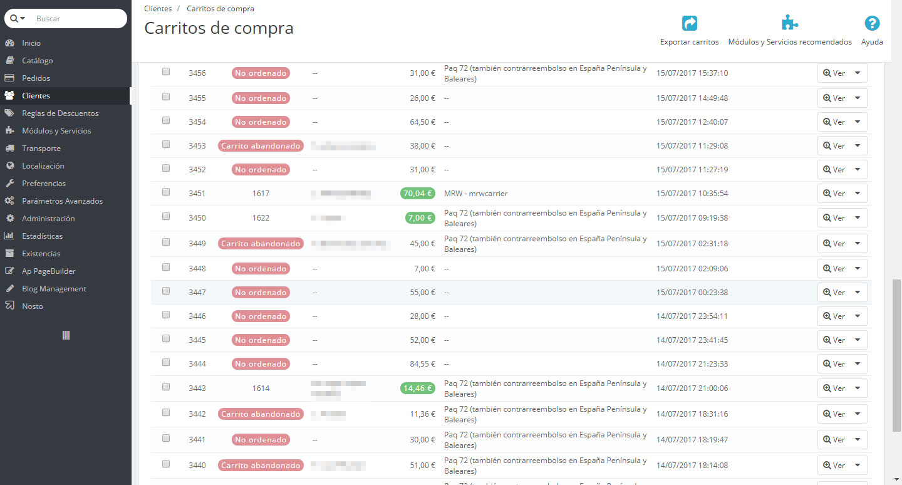Click the Administración gear icon
902x485 pixels.
point(9,219)
